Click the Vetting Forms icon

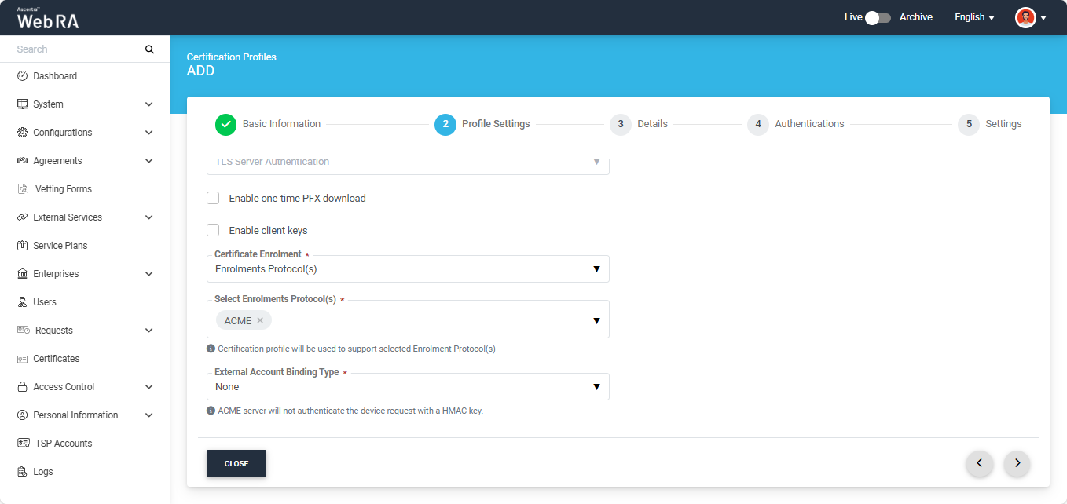point(23,189)
